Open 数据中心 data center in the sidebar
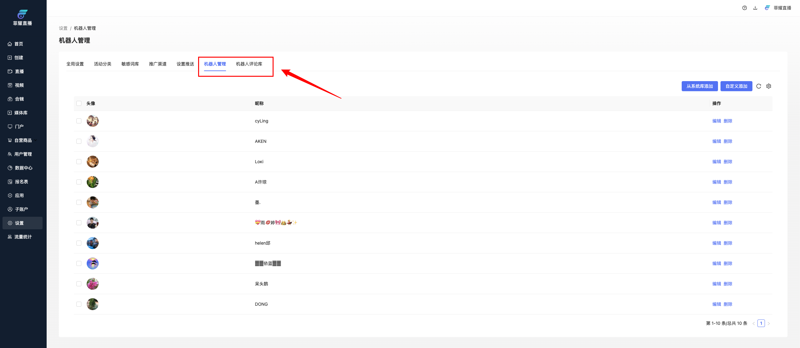The width and height of the screenshot is (800, 348). (x=23, y=168)
